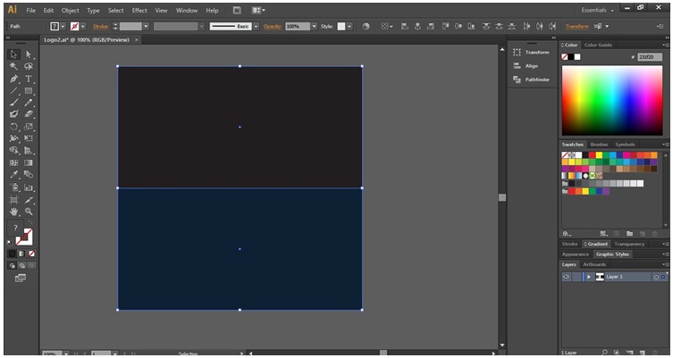The height and width of the screenshot is (358, 673).
Task: Select the Free Transform tool
Action: pos(29,138)
